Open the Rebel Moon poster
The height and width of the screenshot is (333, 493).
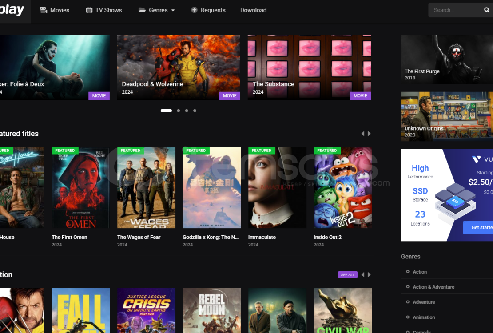(212, 310)
